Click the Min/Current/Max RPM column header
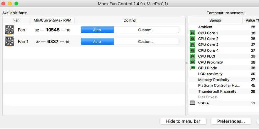 [52, 20]
